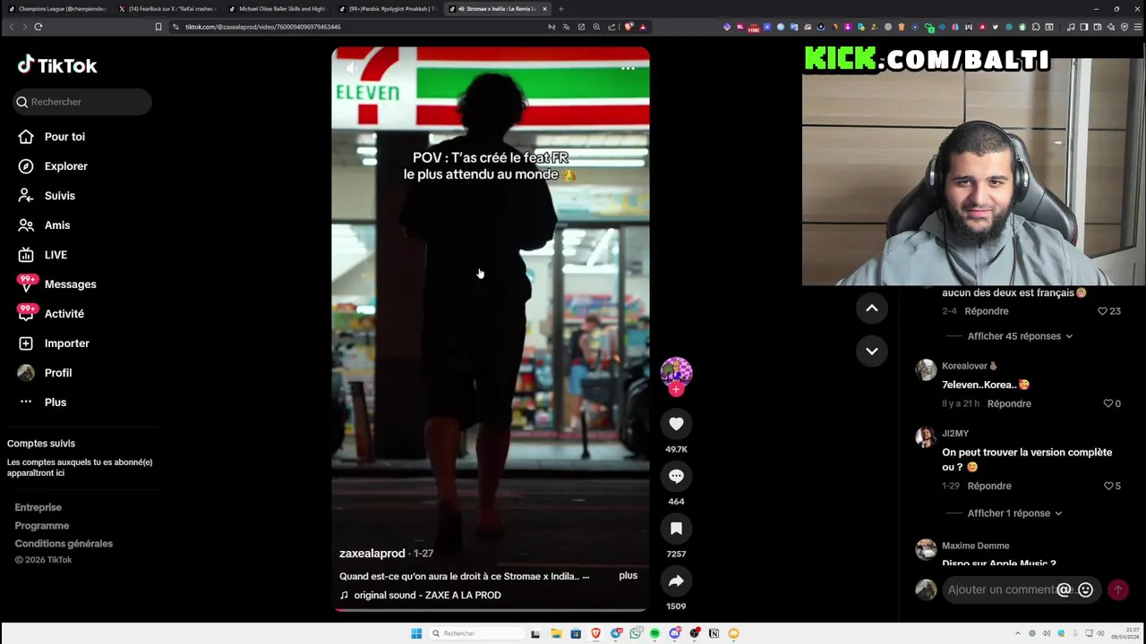
Task: Expand Entreprise footer section
Action: pyautogui.click(x=38, y=507)
